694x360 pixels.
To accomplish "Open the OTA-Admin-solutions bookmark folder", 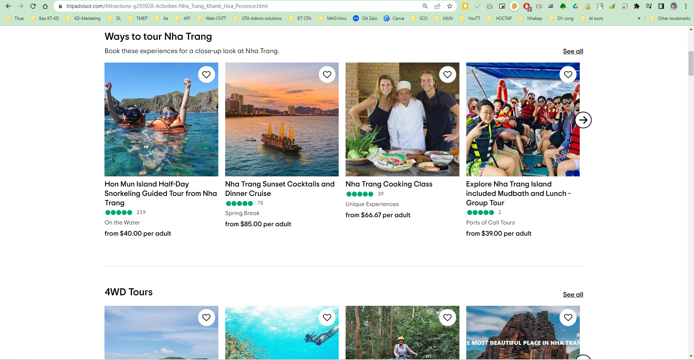I will 258,18.
